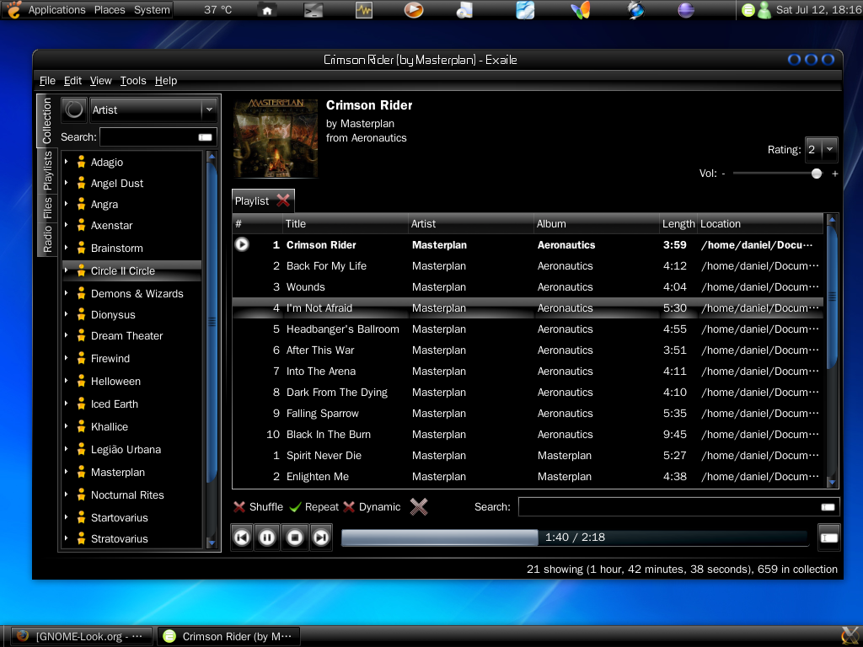This screenshot has width=863, height=647.
Task: Open the Applications menu in the panel
Action: 56,10
